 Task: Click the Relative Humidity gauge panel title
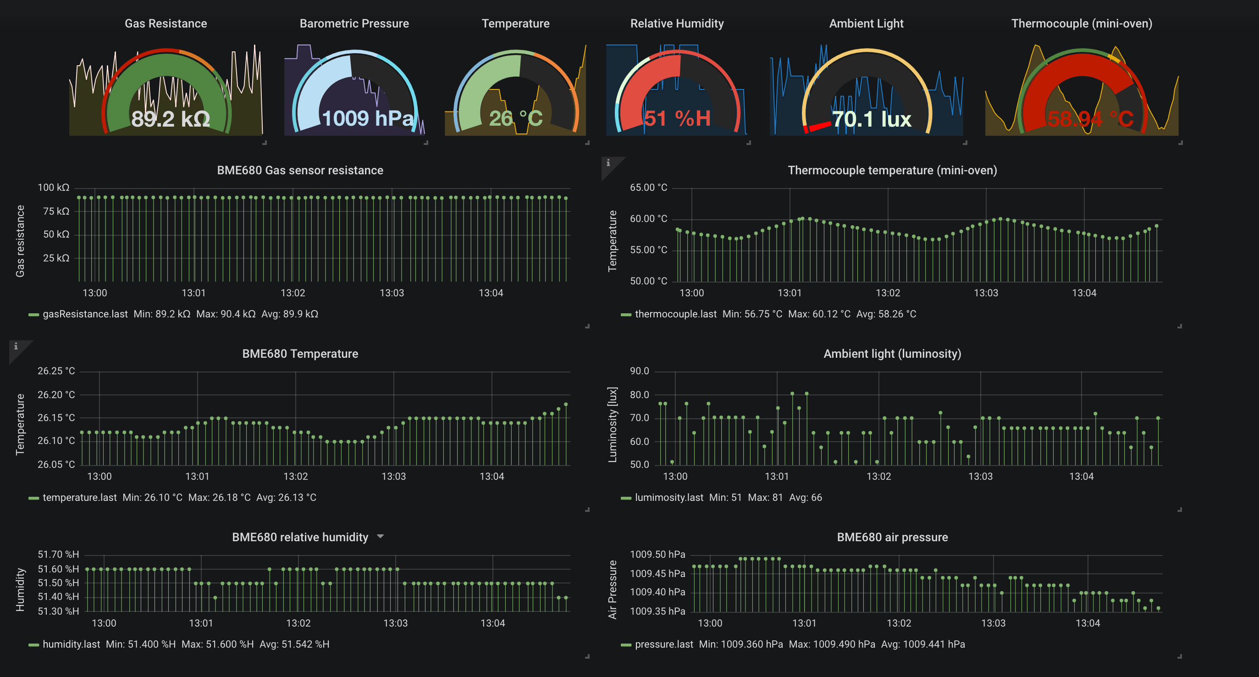(677, 23)
